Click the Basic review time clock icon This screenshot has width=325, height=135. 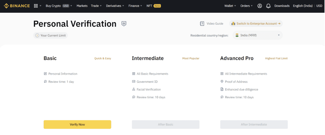point(45,82)
